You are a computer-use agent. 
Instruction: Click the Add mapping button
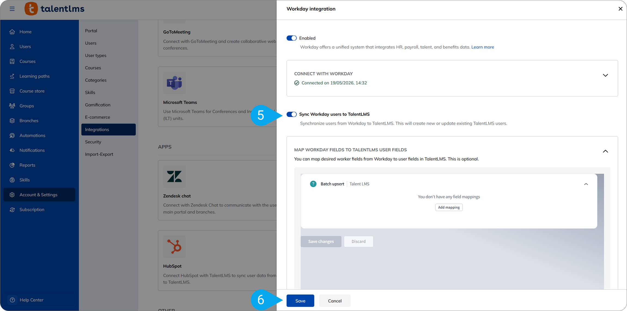pos(449,207)
